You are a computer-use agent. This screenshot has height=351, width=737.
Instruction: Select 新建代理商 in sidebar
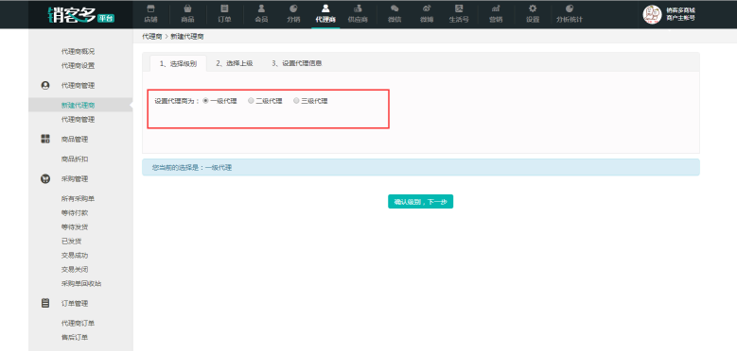click(78, 105)
